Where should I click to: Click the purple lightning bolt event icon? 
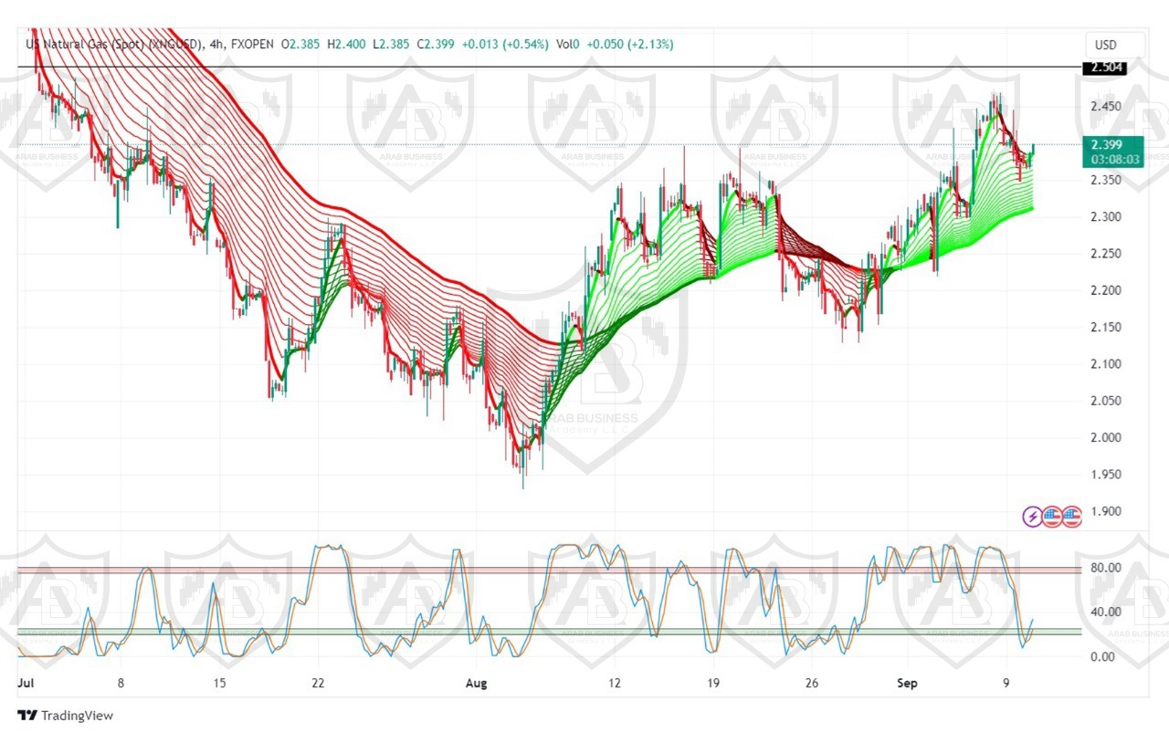pos(1033,517)
